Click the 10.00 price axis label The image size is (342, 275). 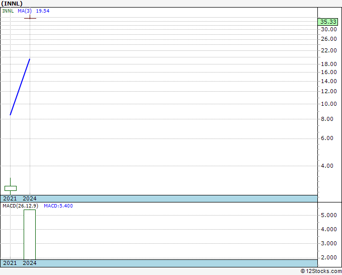329,104
